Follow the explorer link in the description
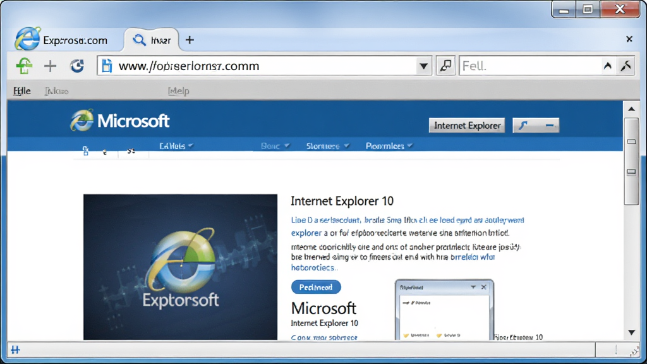The image size is (647, 364). [x=306, y=233]
